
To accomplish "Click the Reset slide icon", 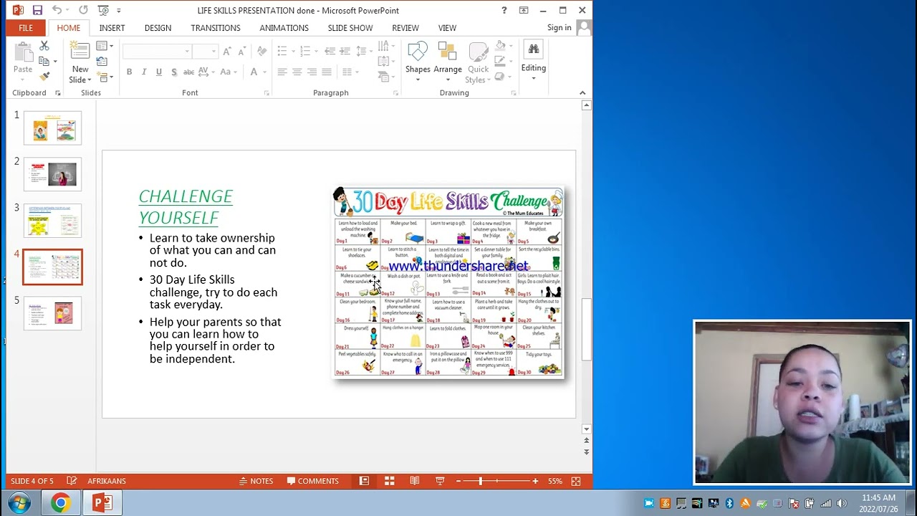I will 102,62.
